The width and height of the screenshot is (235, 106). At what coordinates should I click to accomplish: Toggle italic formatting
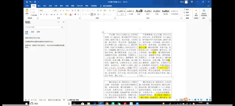coord(44,14)
